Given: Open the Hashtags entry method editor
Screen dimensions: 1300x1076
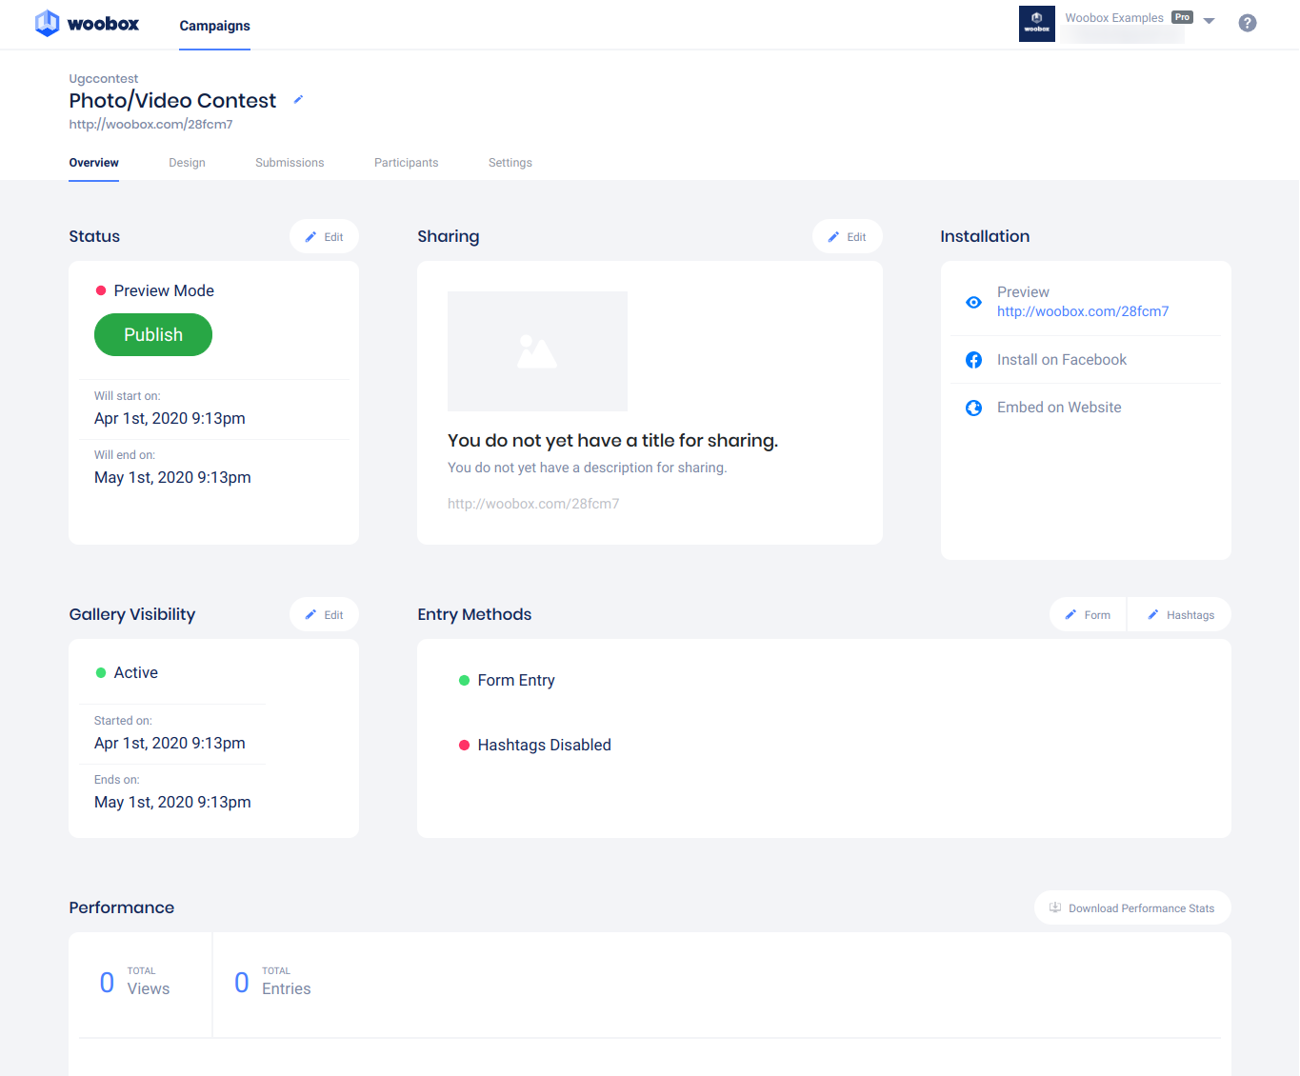Looking at the screenshot, I should pyautogui.click(x=1180, y=615).
